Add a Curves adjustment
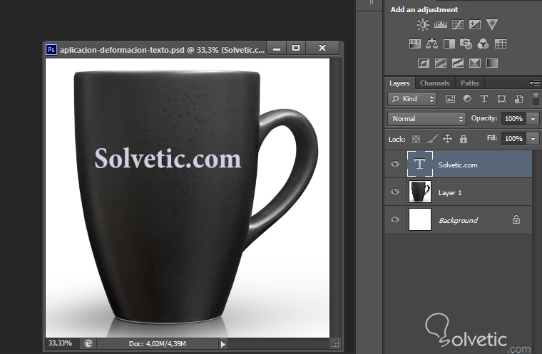 pos(458,24)
